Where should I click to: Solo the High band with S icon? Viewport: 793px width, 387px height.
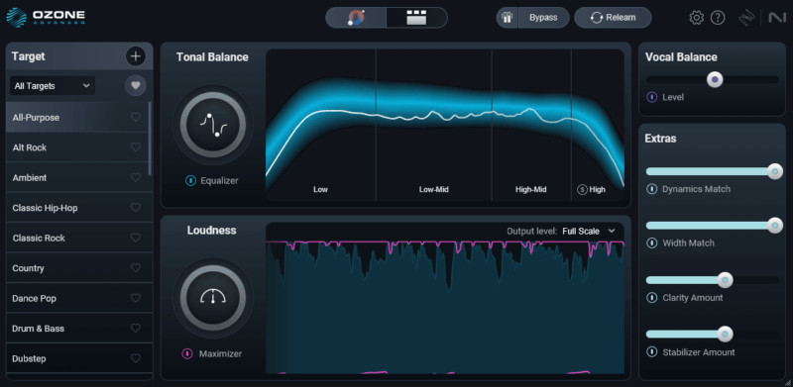point(582,189)
